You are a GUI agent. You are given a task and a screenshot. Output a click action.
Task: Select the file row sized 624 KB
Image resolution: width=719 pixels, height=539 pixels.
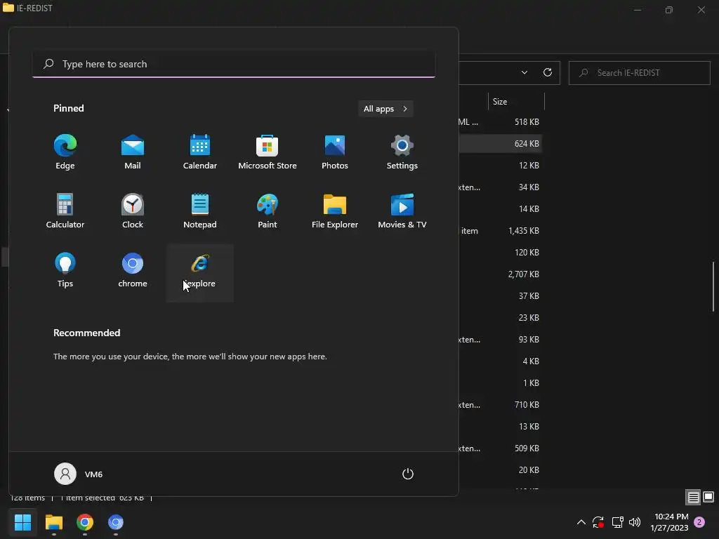click(500, 143)
